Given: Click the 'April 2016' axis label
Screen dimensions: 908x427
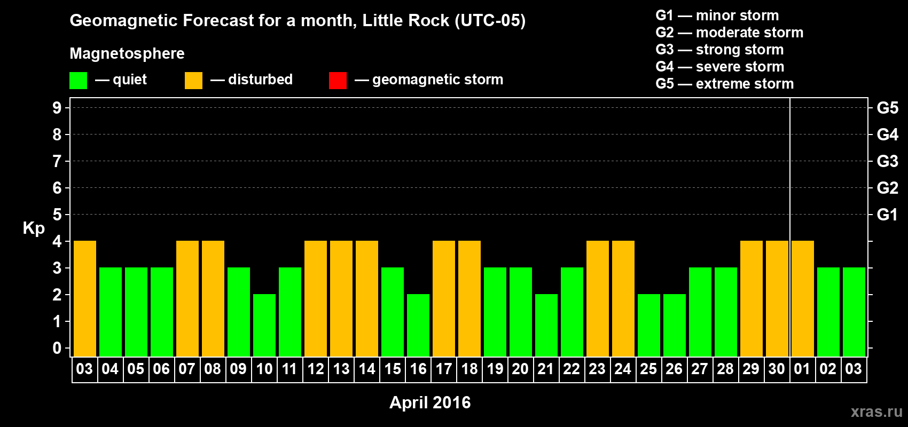Looking at the screenshot, I should pyautogui.click(x=430, y=402).
